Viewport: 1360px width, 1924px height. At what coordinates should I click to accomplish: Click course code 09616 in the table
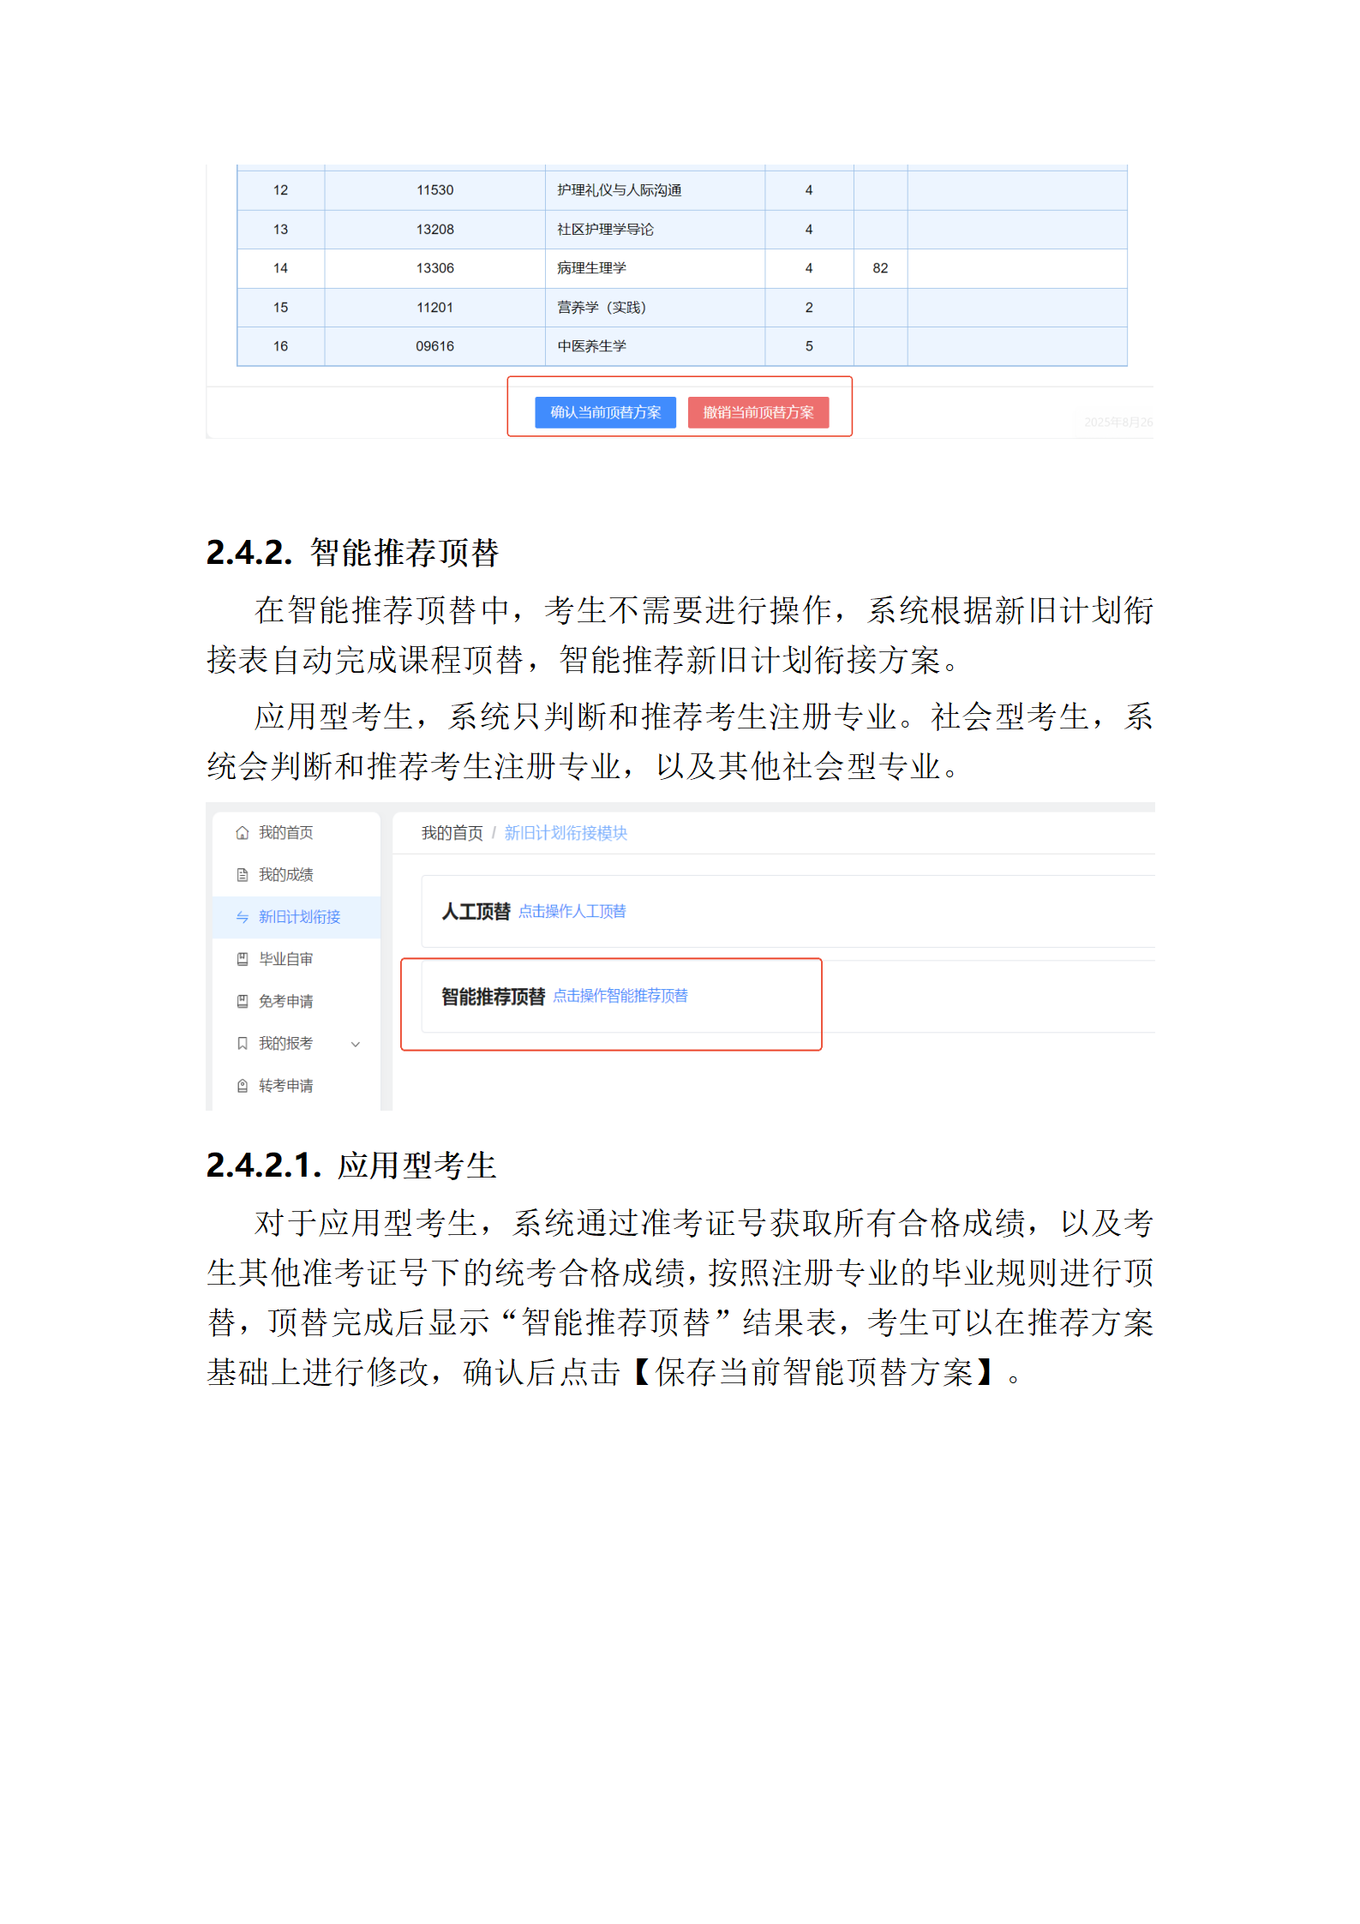[x=434, y=346]
